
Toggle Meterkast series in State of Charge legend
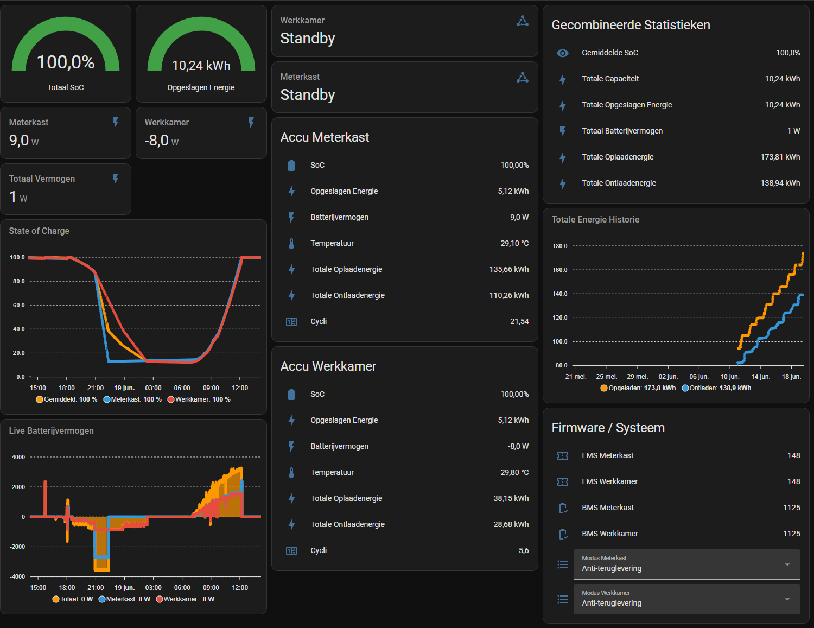point(132,399)
